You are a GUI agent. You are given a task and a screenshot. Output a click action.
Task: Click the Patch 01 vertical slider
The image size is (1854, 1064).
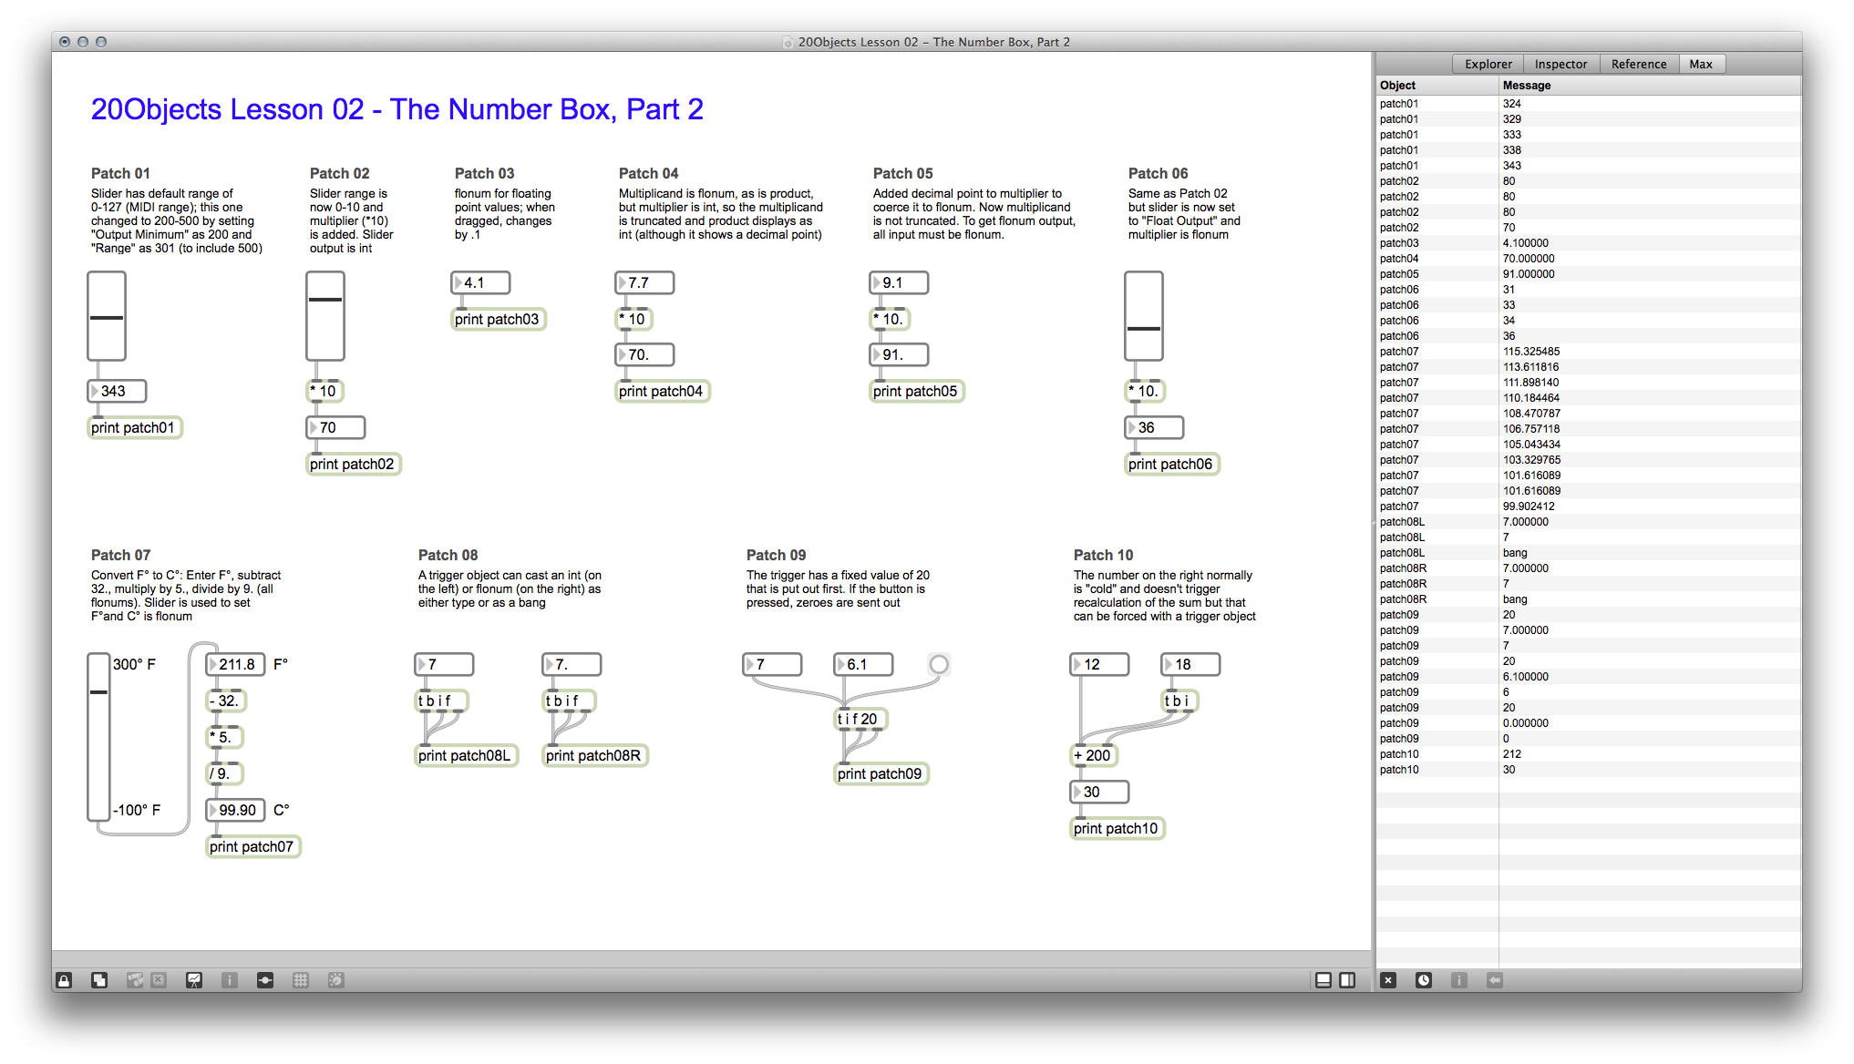[x=107, y=316]
